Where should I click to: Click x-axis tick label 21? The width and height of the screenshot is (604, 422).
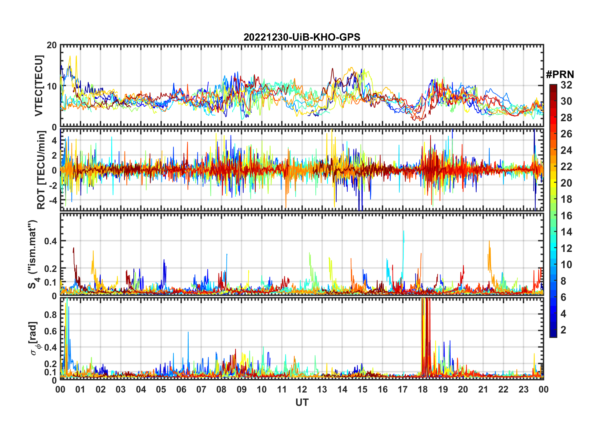pyautogui.click(x=483, y=389)
